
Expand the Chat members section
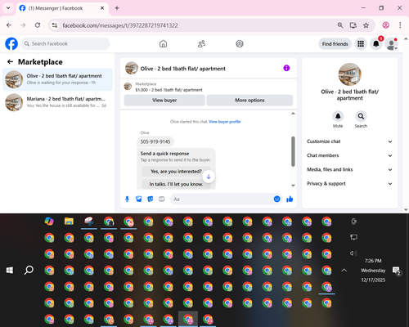(x=349, y=155)
